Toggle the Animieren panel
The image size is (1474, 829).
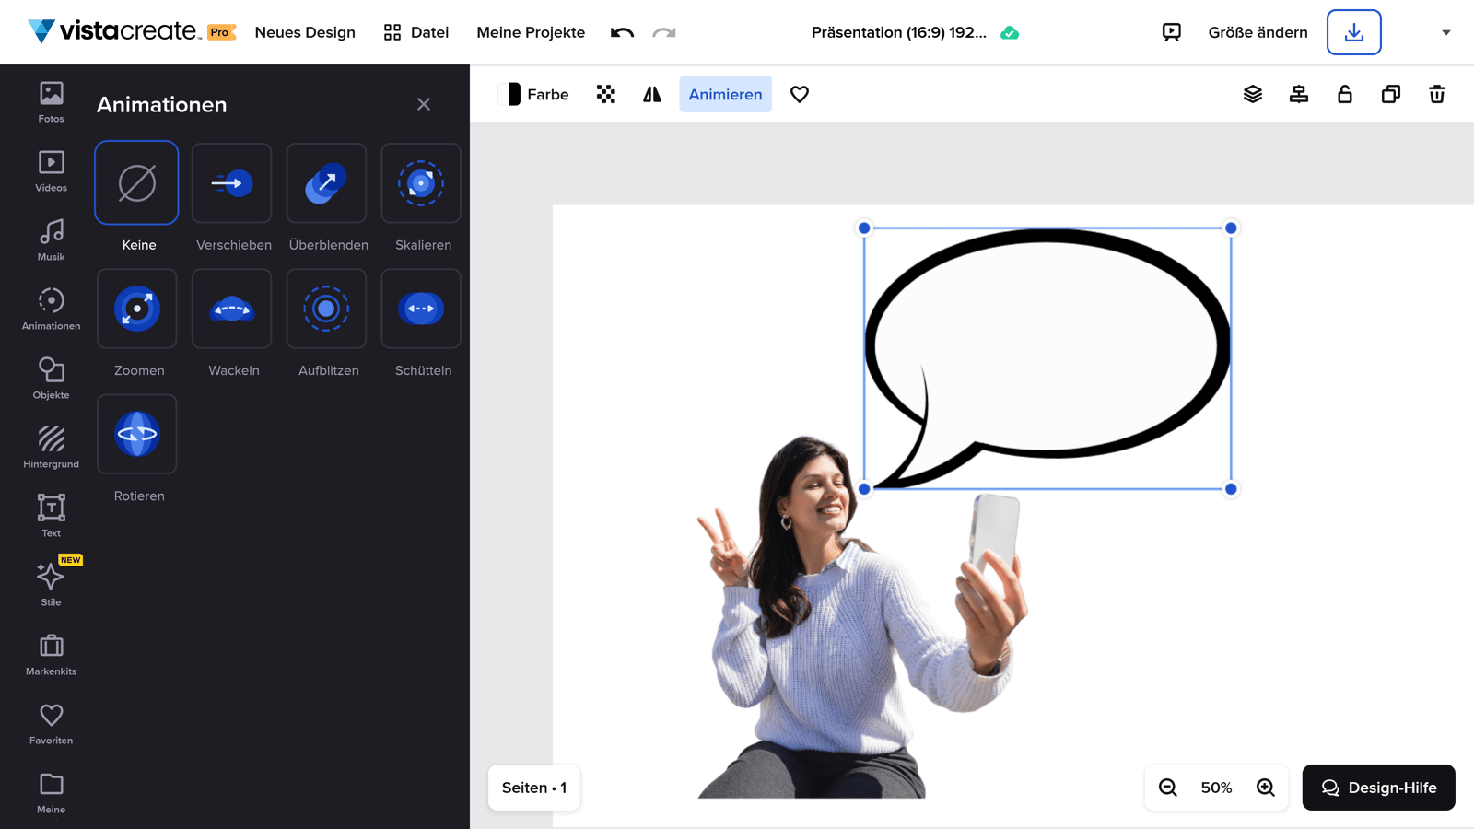pyautogui.click(x=725, y=93)
